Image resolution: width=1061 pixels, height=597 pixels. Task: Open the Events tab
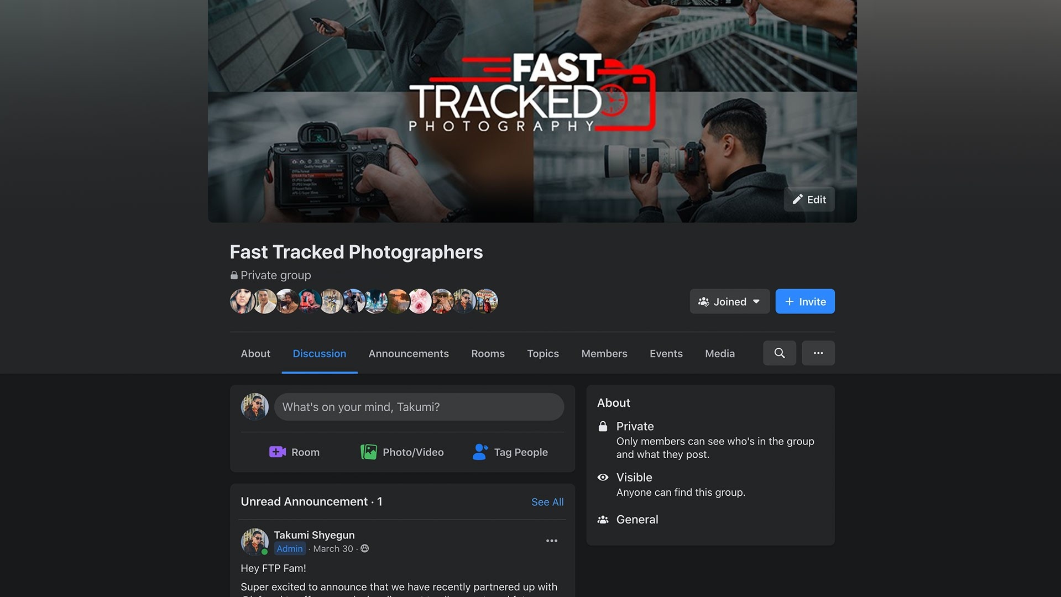coord(666,353)
